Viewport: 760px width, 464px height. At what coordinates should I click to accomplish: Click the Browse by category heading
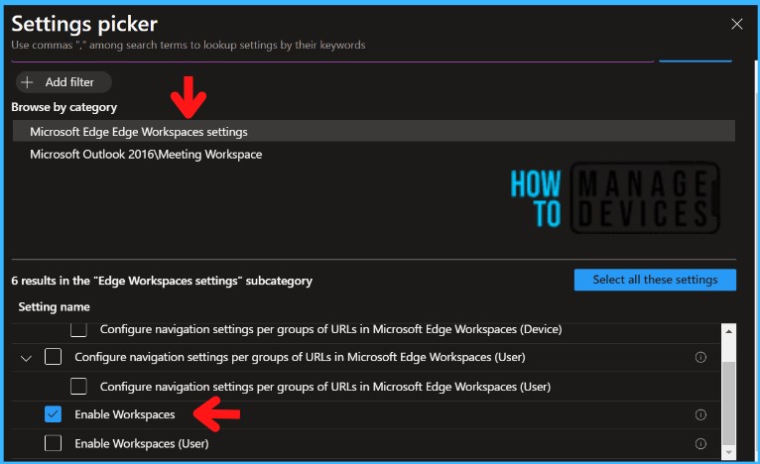(x=63, y=107)
